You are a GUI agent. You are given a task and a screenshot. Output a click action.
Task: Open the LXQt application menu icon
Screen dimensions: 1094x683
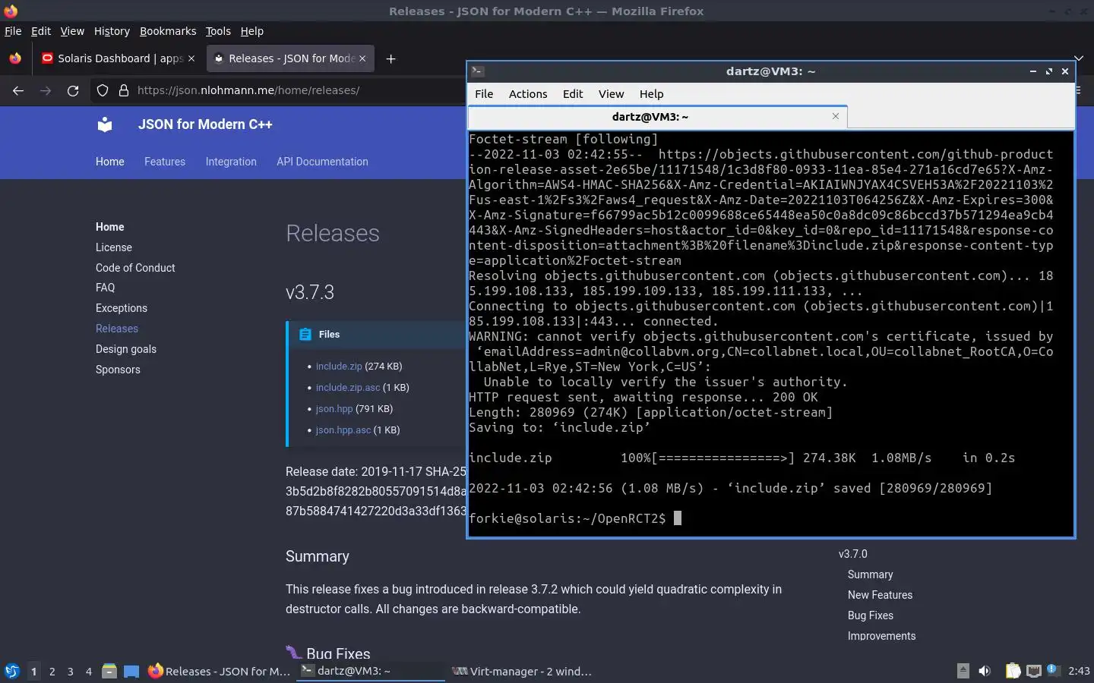pos(12,671)
